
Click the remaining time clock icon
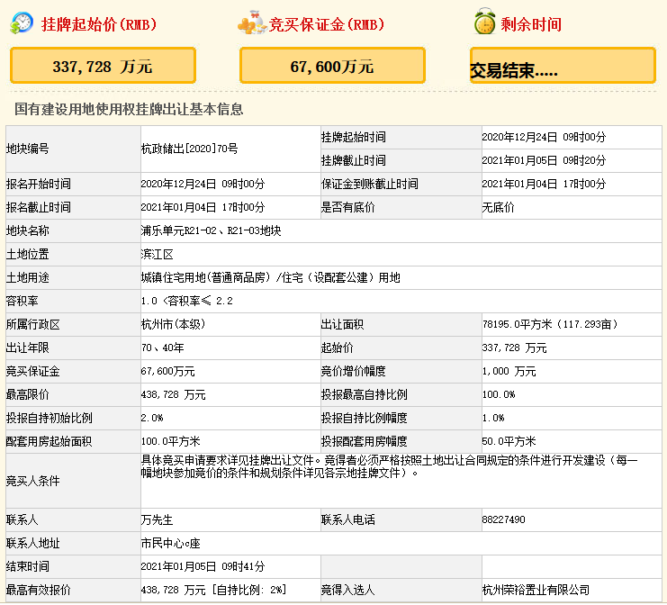pos(484,23)
